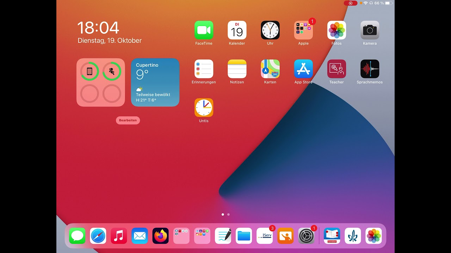Open the App Store
Image resolution: width=451 pixels, height=253 pixels.
pyautogui.click(x=303, y=69)
